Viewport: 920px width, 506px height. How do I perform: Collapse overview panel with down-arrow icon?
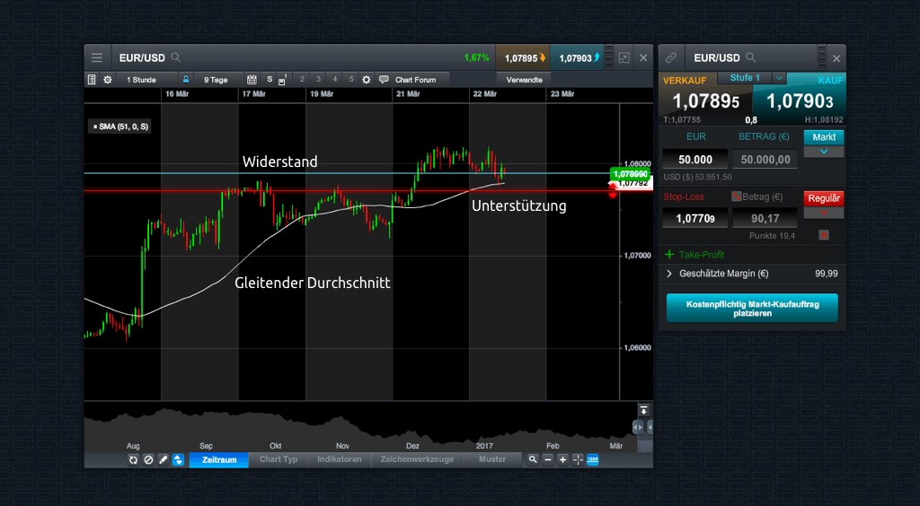(643, 410)
